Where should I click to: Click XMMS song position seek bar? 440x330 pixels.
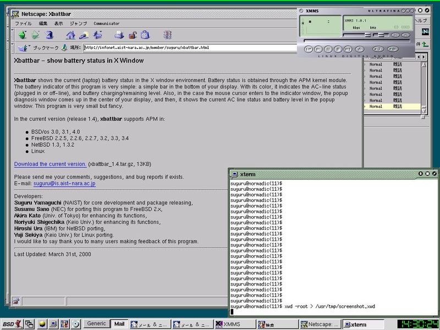coord(356,41)
